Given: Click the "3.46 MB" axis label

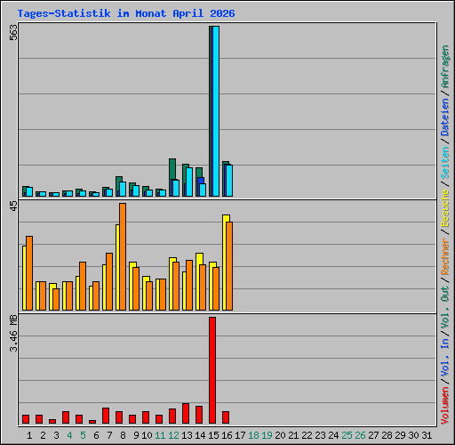Looking at the screenshot, I should pyautogui.click(x=13, y=333).
